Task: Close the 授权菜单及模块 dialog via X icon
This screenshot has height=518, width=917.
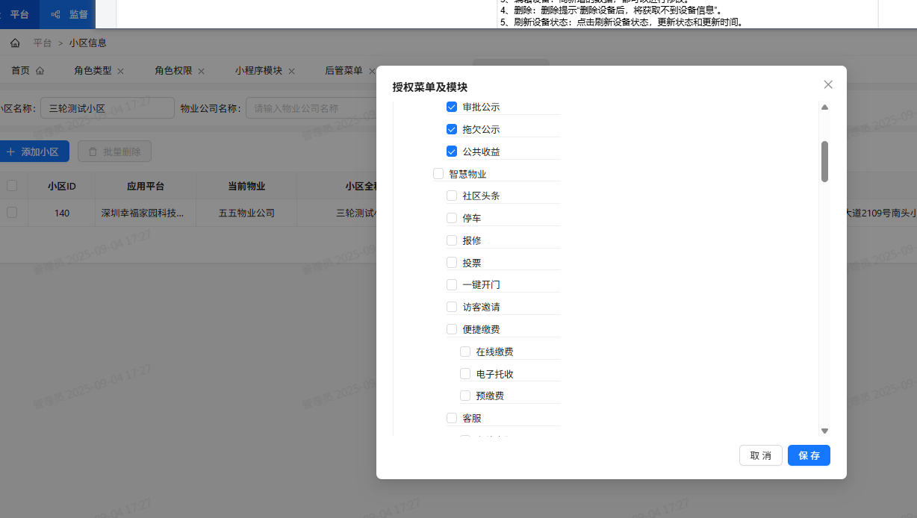Action: [x=827, y=84]
